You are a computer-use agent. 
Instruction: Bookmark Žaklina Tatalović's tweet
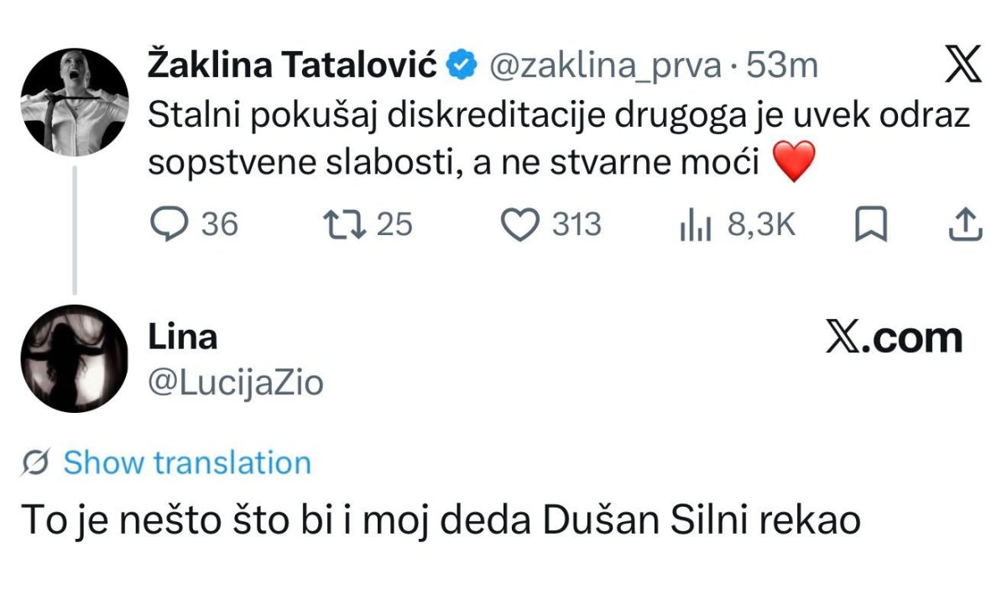[871, 225]
